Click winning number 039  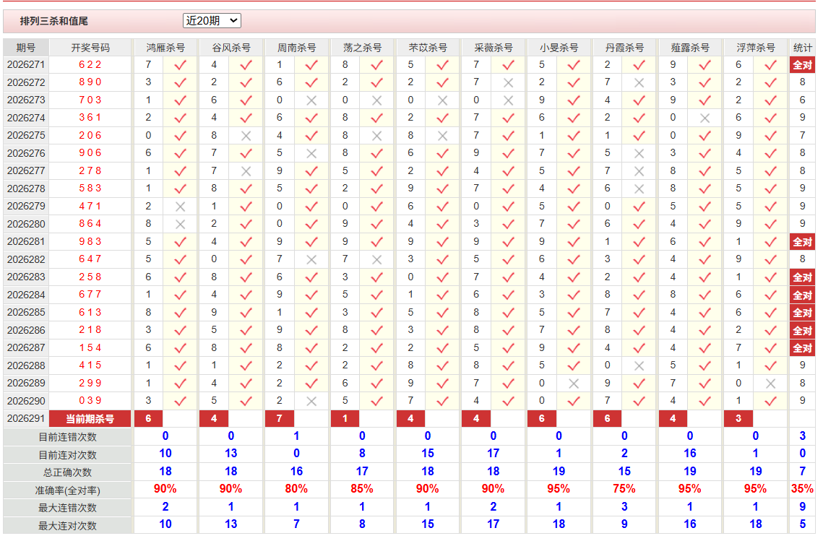tap(90, 401)
